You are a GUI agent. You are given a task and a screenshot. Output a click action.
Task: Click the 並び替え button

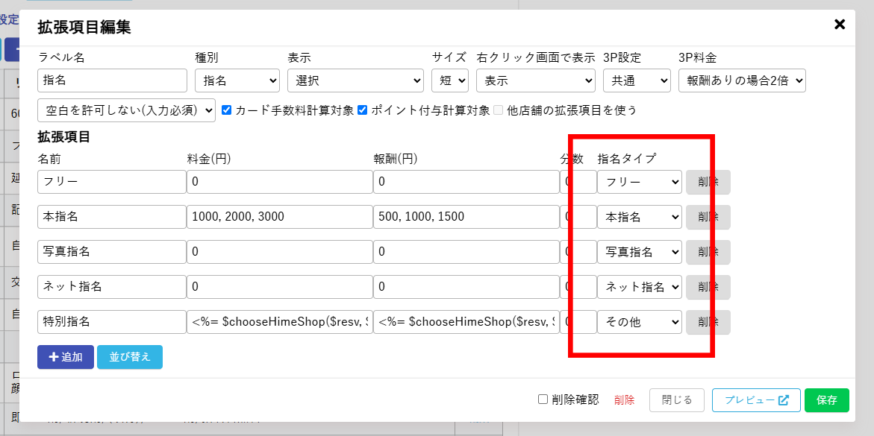click(x=129, y=357)
